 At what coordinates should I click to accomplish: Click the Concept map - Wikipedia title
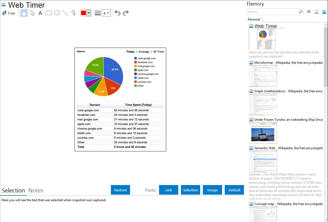point(288,204)
